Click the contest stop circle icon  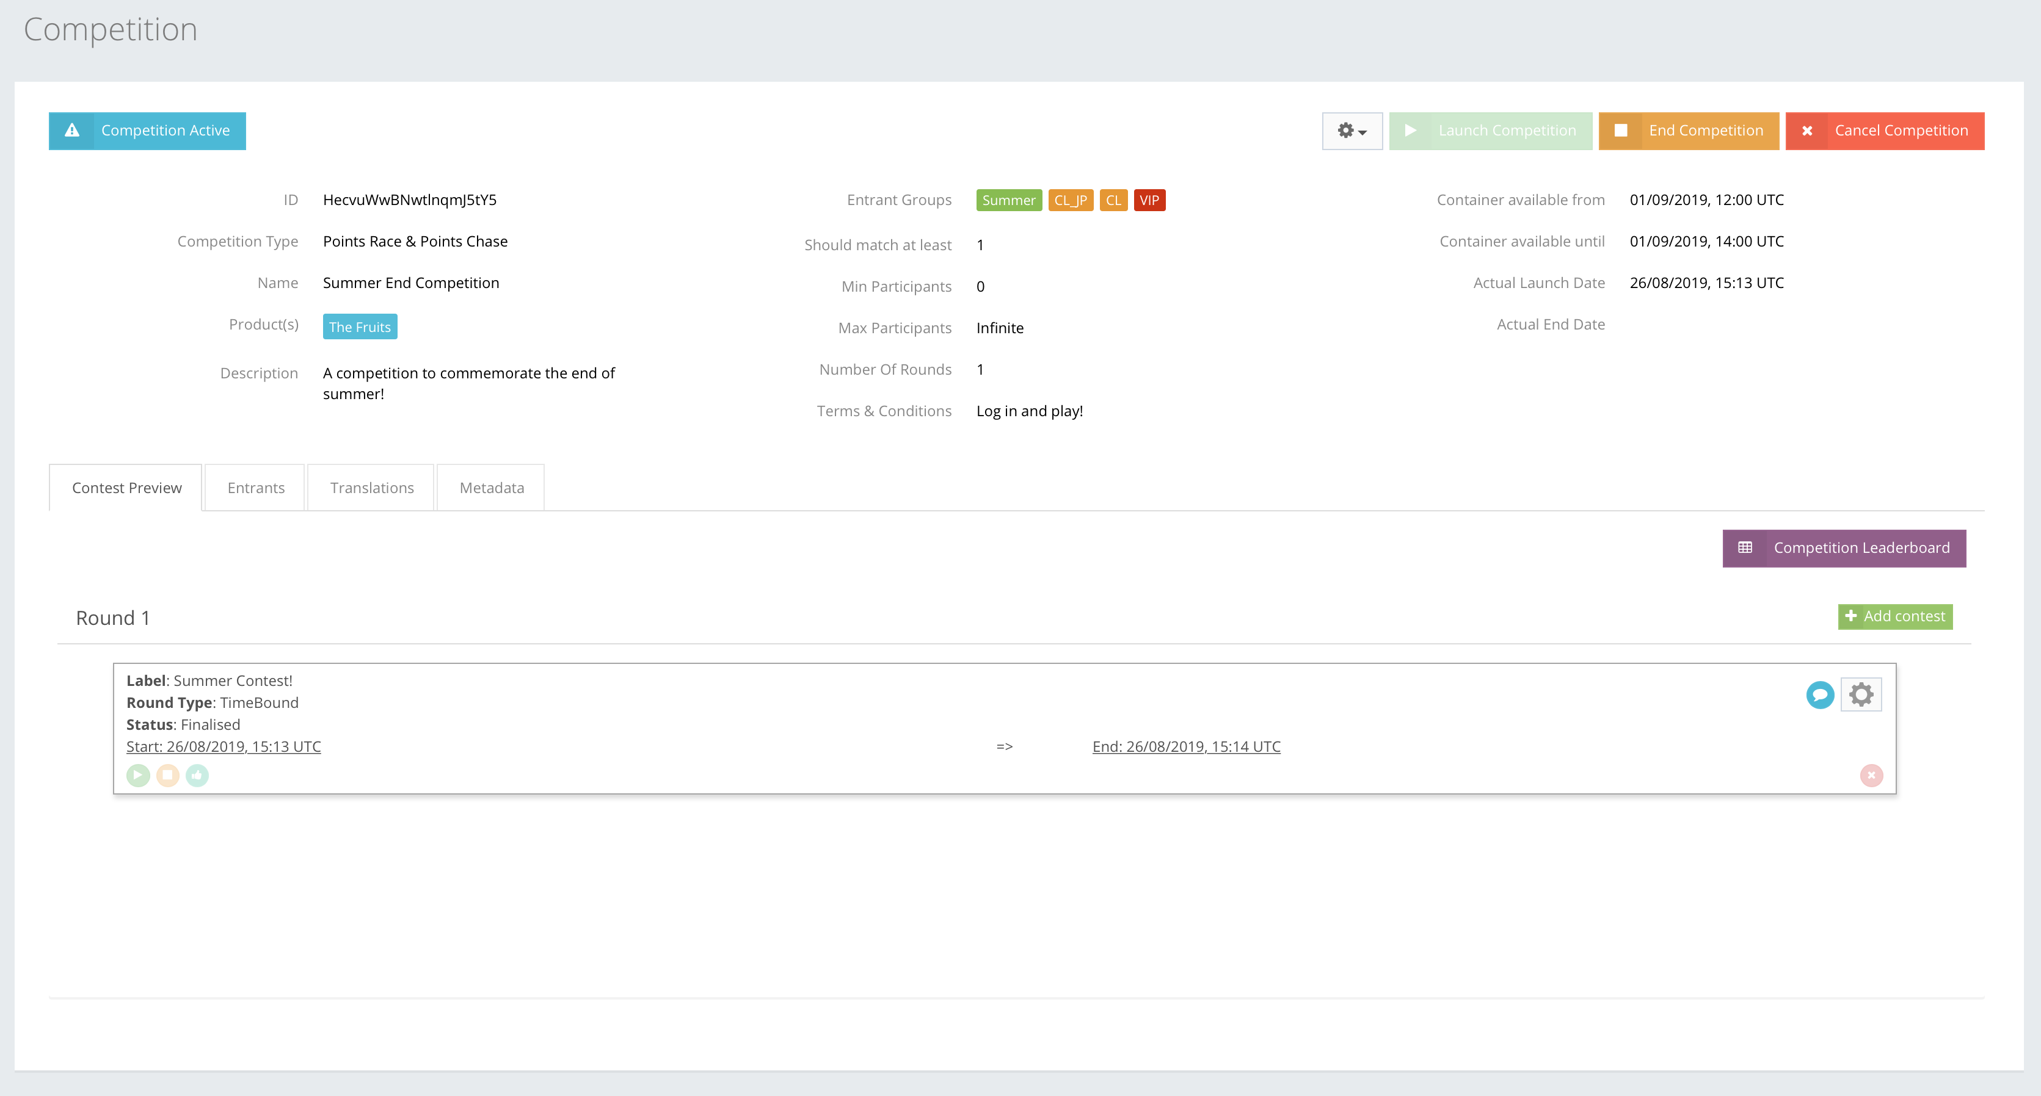coord(167,775)
